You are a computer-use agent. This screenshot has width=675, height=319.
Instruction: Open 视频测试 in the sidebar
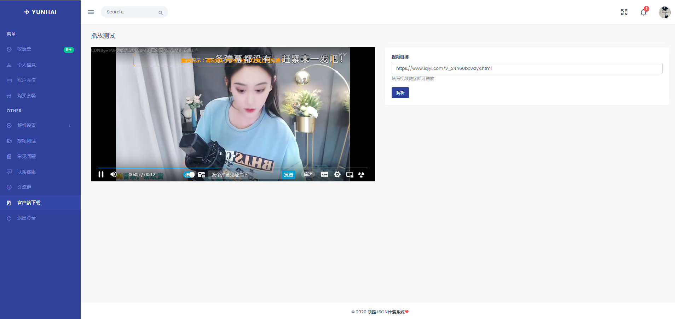point(27,141)
